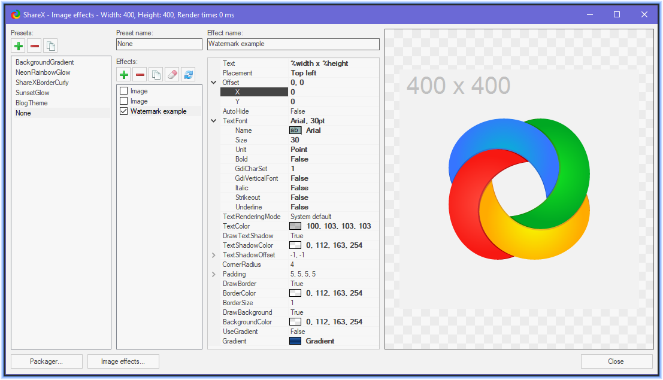Open the Packager dialog
The image size is (663, 380).
(47, 361)
